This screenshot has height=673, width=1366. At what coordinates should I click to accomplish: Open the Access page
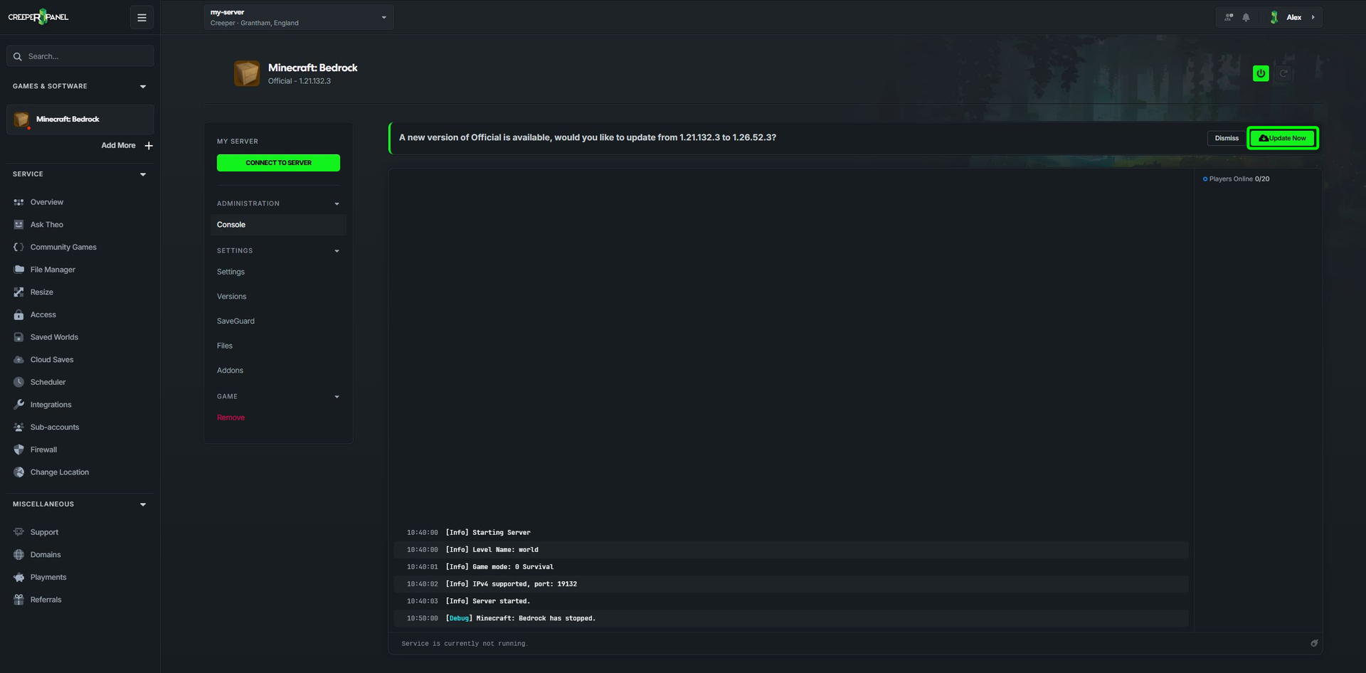(x=43, y=315)
